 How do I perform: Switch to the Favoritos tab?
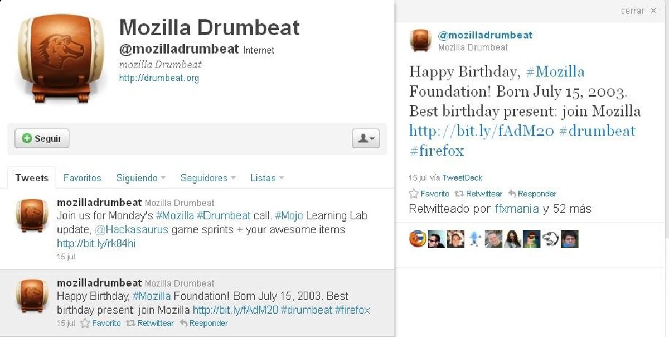83,178
